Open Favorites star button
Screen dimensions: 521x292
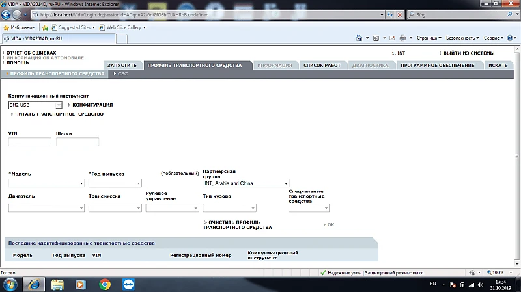19,27
